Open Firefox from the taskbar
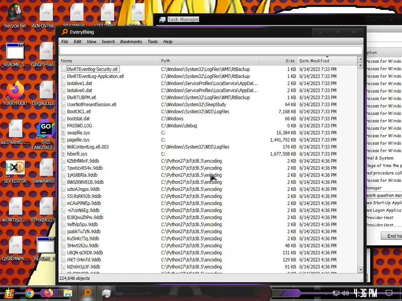Viewport: 402px width, 301px height. pos(48,293)
